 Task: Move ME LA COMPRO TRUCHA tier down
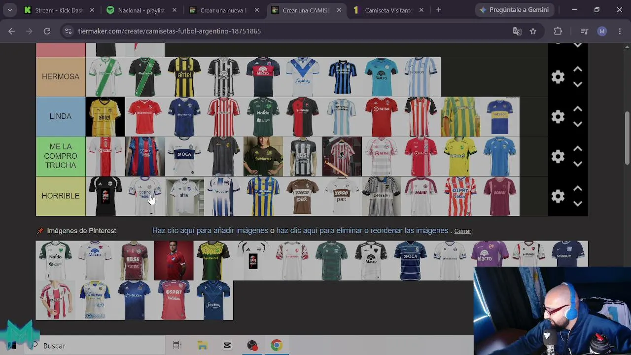click(578, 164)
